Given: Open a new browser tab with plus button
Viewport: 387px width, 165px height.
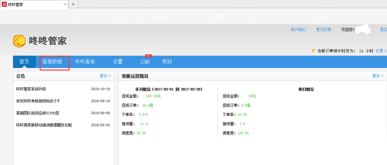Looking at the screenshot, I should click(x=74, y=4).
